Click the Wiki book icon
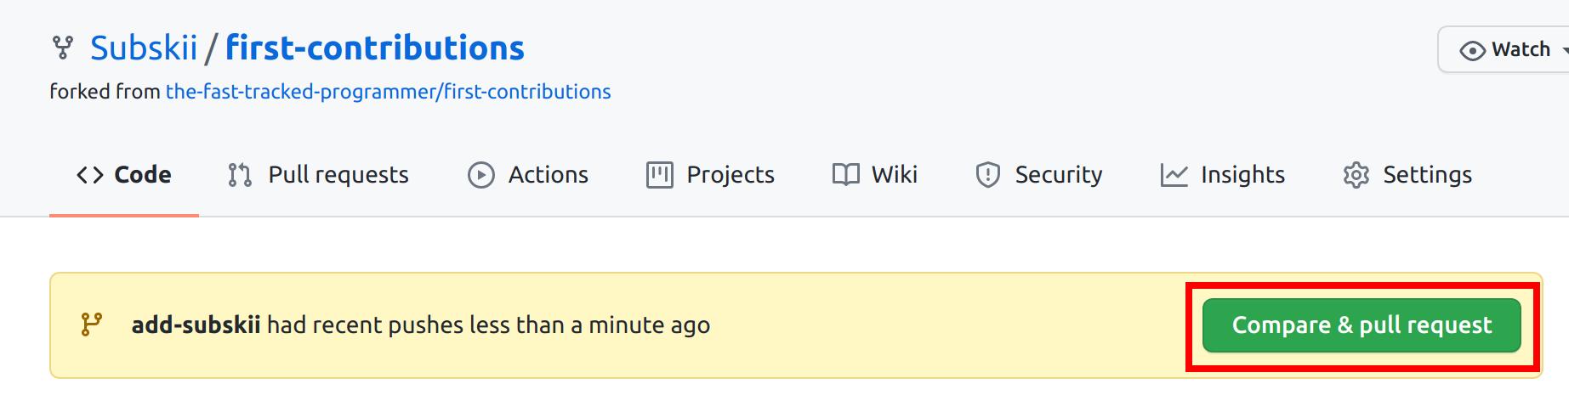1569x395 pixels. [x=845, y=175]
